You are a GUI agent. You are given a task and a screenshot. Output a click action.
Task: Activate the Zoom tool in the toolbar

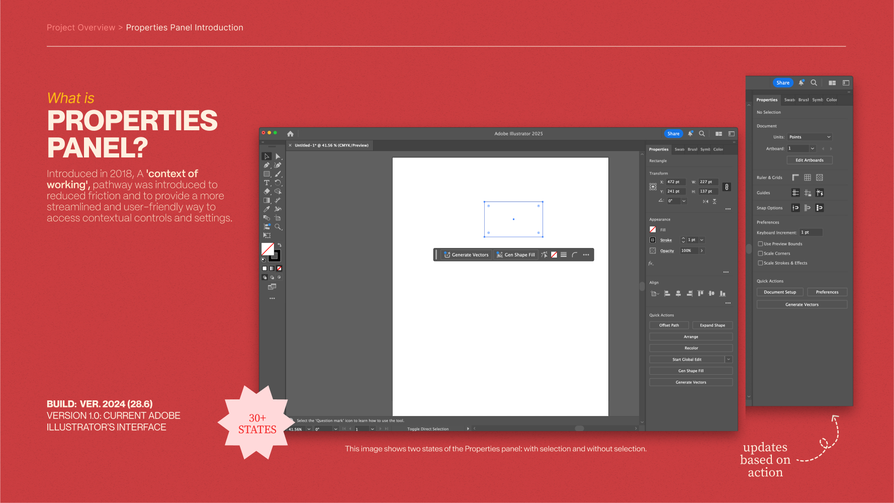point(278,227)
